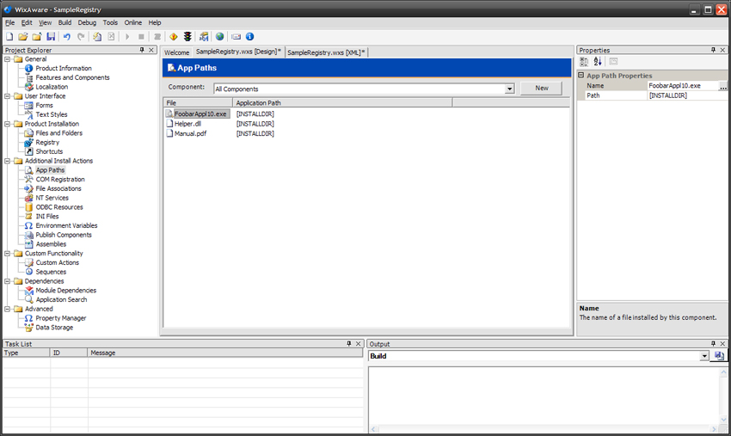The width and height of the screenshot is (731, 436).
Task: Open the Debug menu
Action: click(87, 22)
